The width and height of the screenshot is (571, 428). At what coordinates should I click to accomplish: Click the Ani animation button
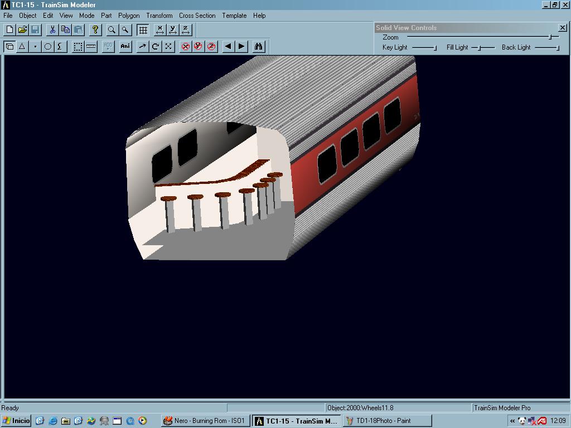(125, 46)
